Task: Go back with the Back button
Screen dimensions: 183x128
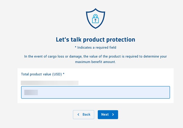Action: (84, 115)
